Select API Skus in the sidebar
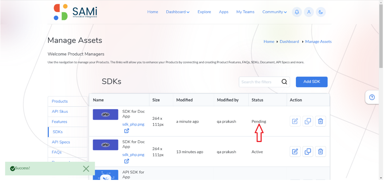The width and height of the screenshot is (384, 181). click(68, 111)
